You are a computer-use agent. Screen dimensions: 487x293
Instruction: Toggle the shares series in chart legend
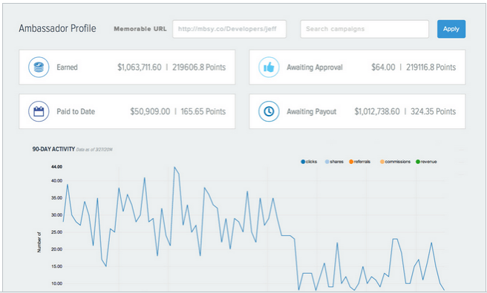click(x=334, y=162)
